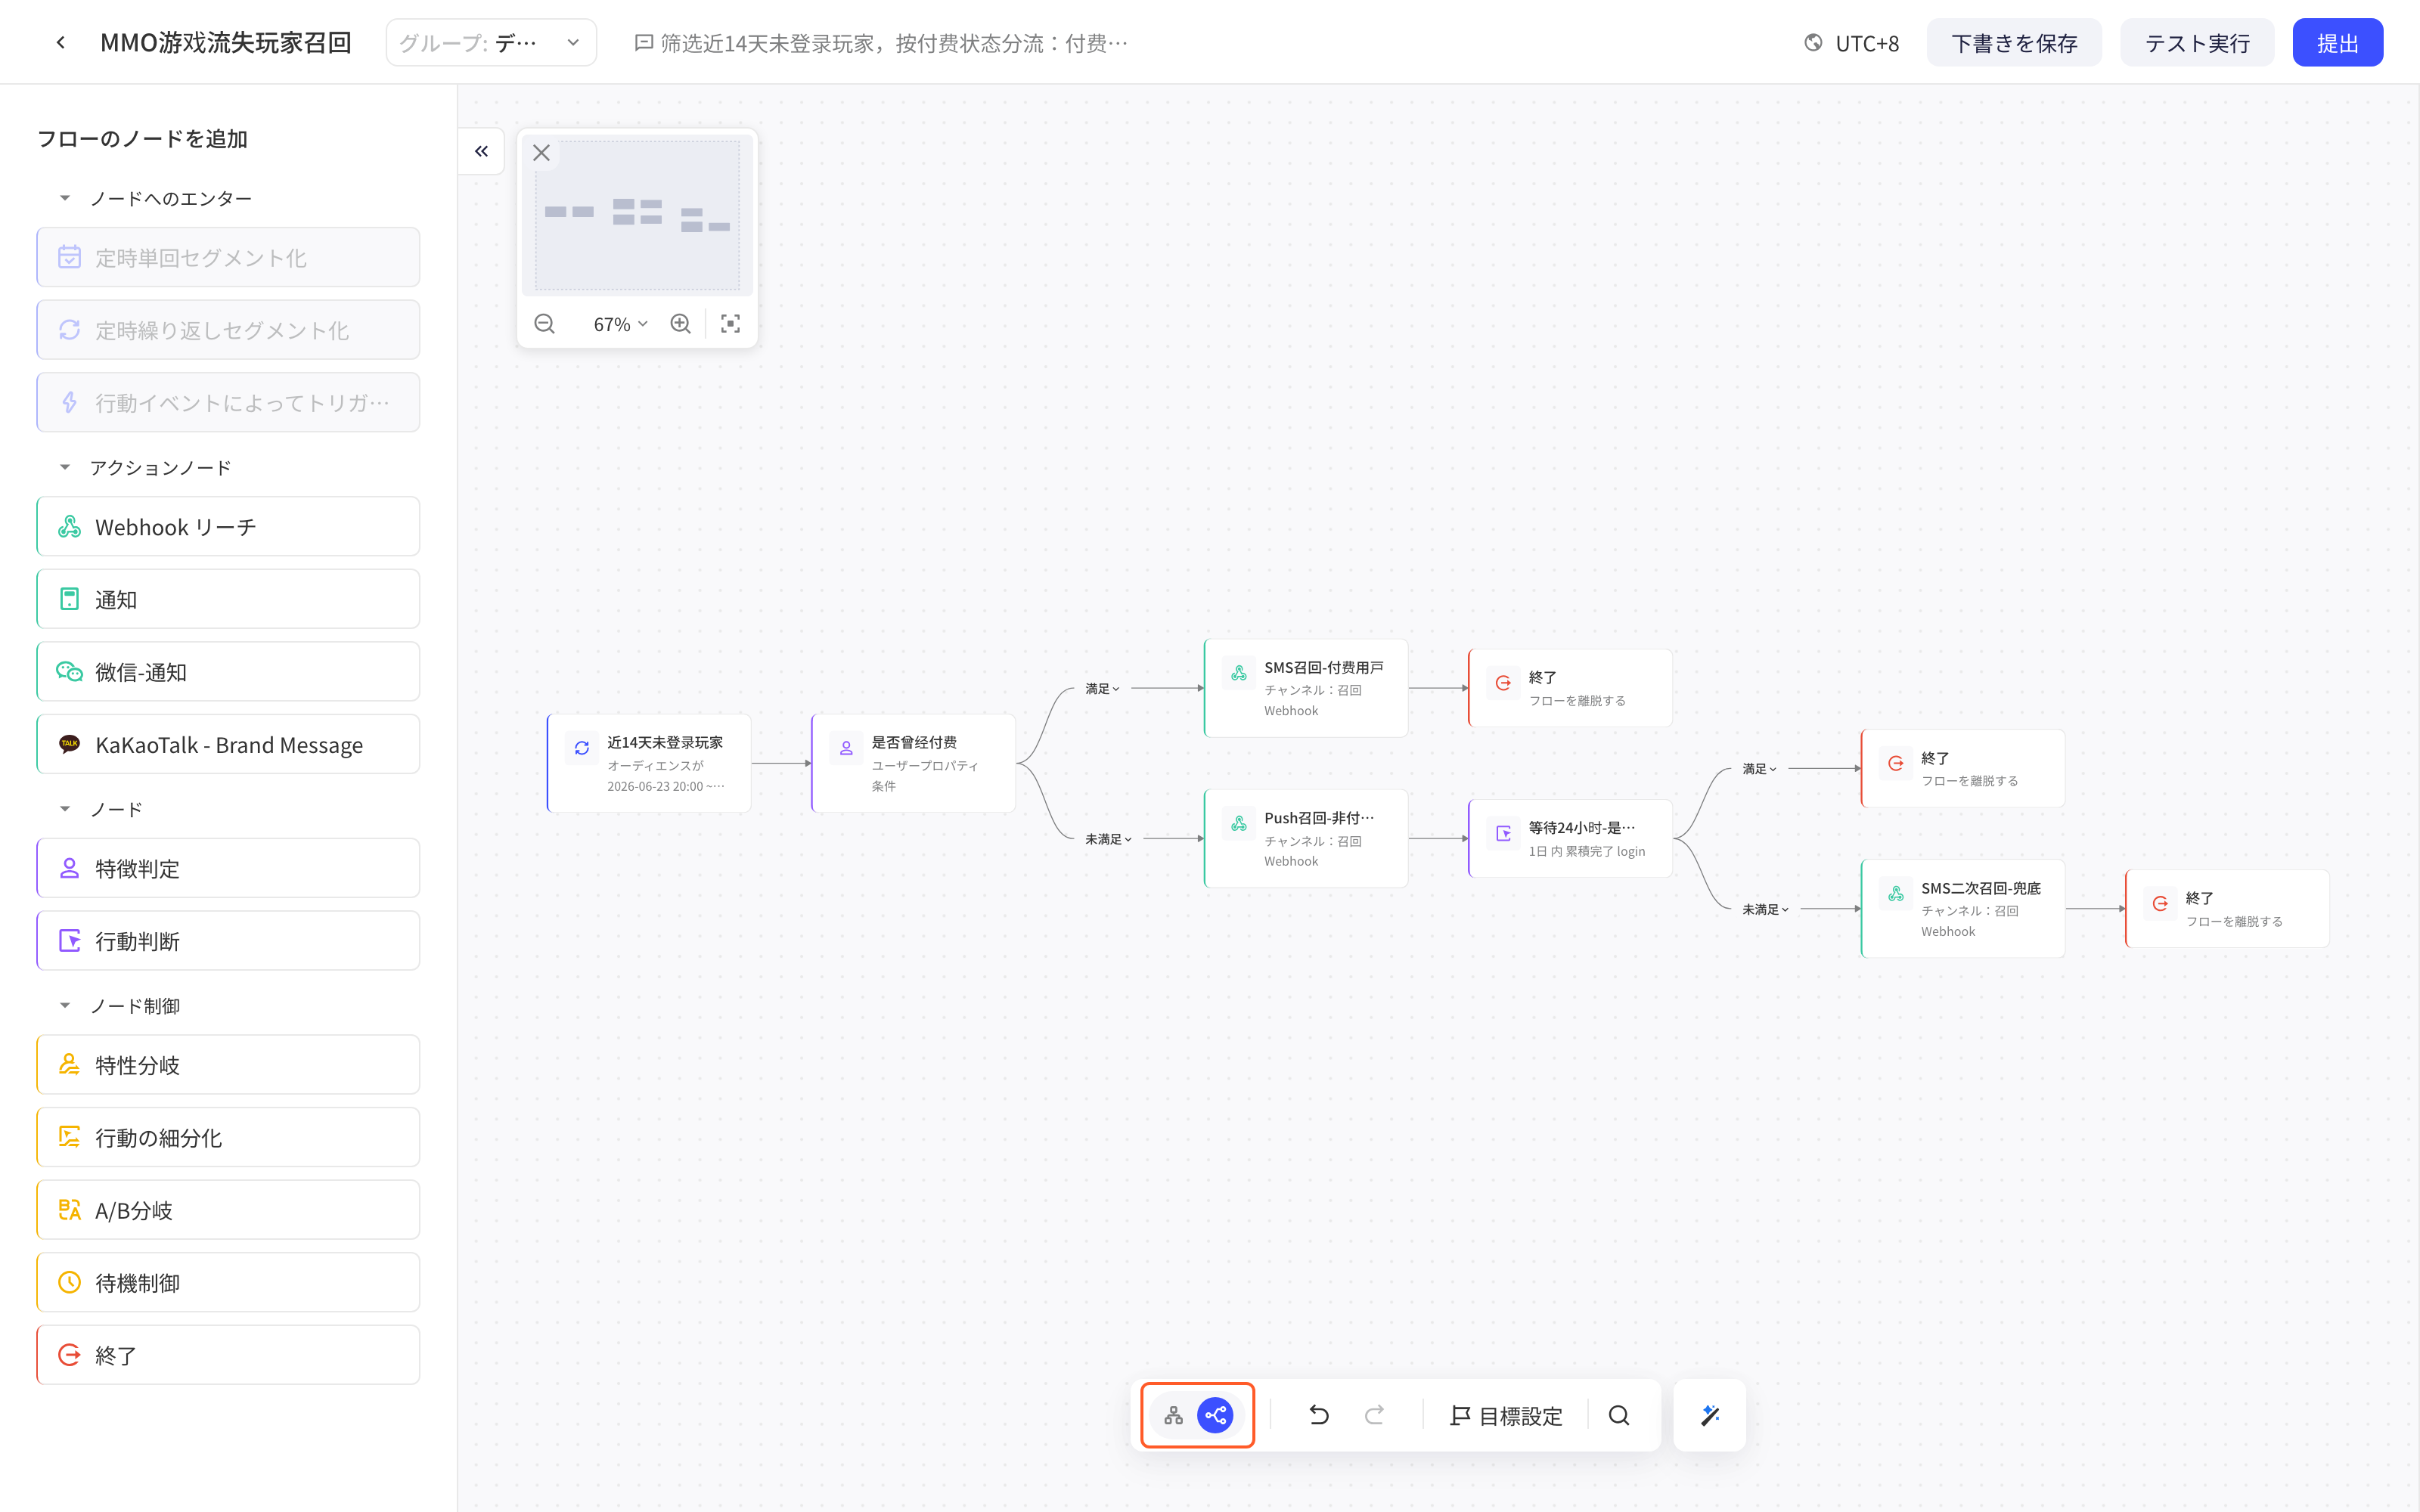The image size is (2420, 1512).
Task: Add a KaKaoTalk Brand Message node
Action: coord(228,744)
